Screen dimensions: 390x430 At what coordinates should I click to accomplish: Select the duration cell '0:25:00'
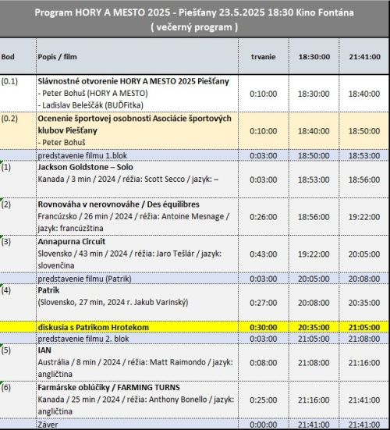(264, 400)
